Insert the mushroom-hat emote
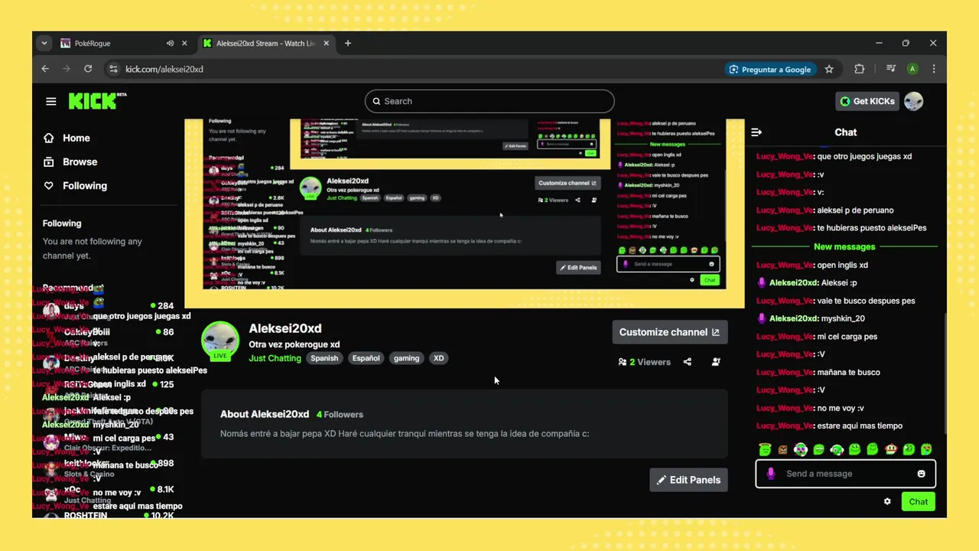979x551 pixels. click(890, 449)
